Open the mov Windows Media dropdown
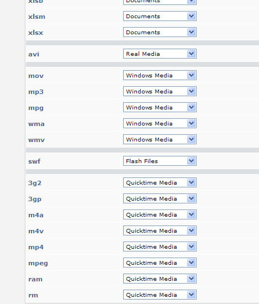This screenshot has width=259, height=304. [x=160, y=75]
